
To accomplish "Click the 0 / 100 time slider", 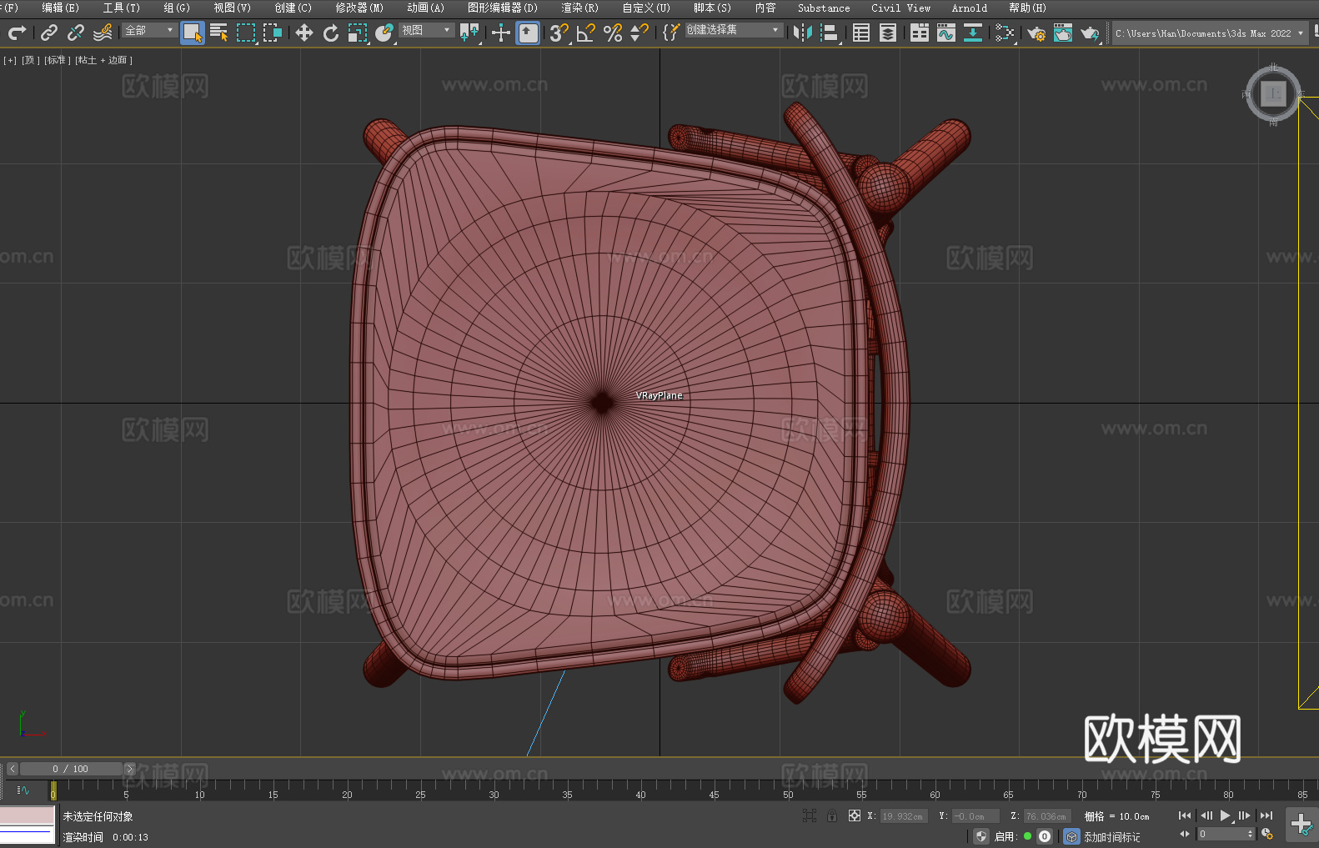I will [71, 769].
